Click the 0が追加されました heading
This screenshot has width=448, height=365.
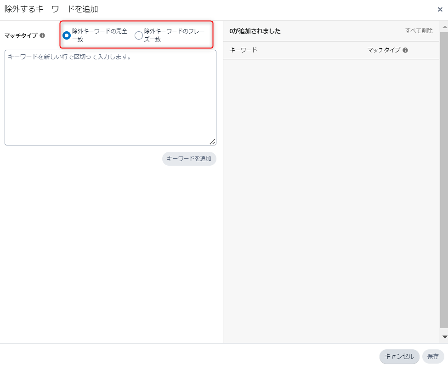pos(255,31)
